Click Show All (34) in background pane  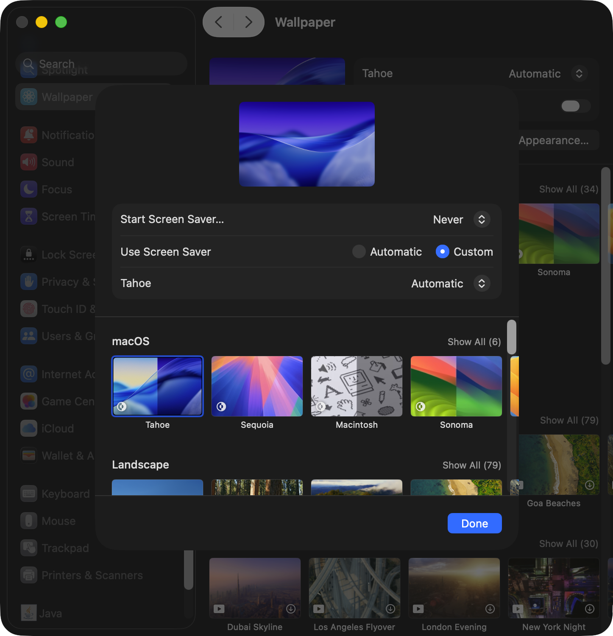pyautogui.click(x=569, y=189)
